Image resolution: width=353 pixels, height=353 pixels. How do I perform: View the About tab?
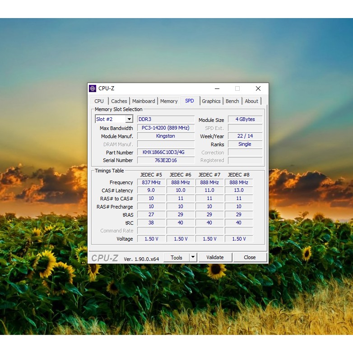coord(251,101)
